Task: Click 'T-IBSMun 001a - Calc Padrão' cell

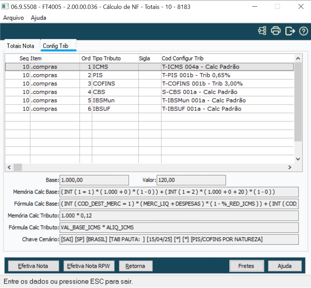Action: tap(227, 101)
